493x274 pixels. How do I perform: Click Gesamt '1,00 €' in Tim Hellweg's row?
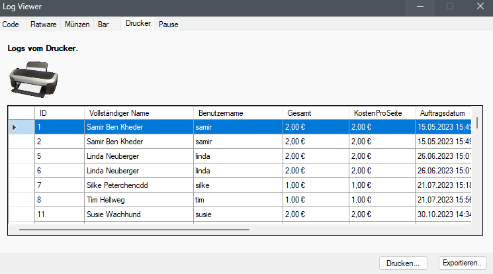[x=316, y=200]
